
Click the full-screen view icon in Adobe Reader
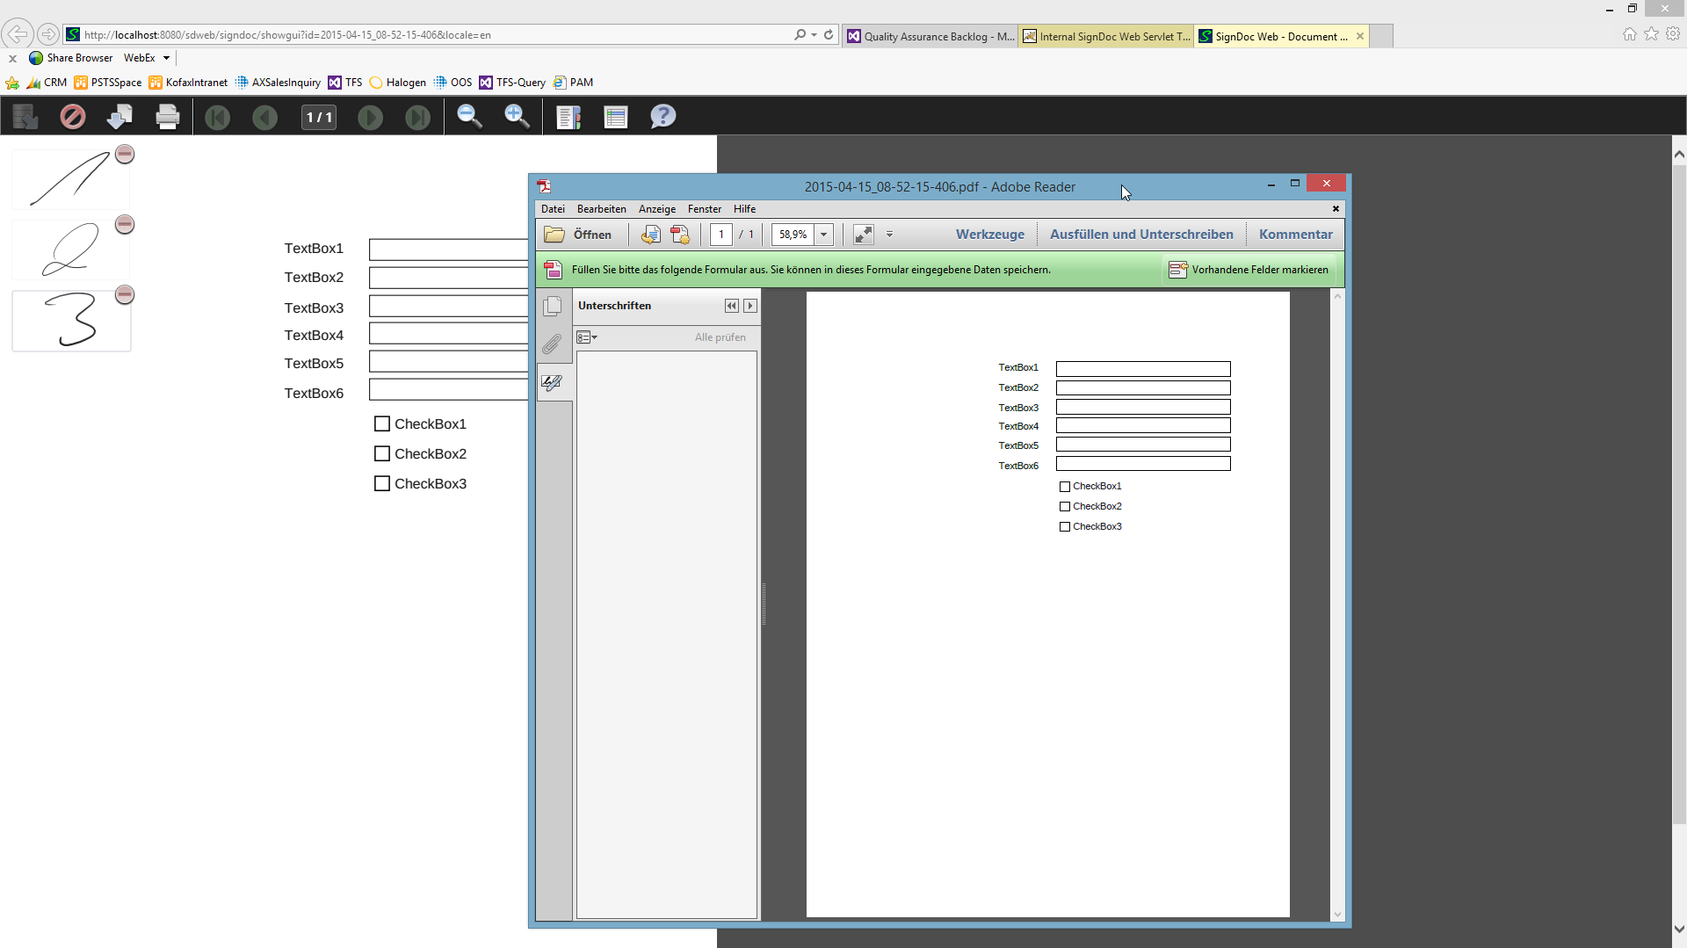(x=864, y=235)
